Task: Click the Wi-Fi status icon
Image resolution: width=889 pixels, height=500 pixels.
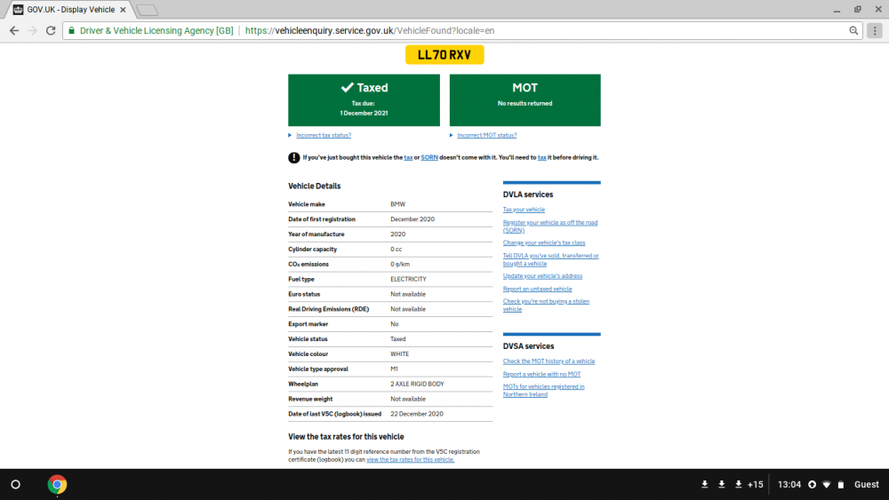Action: pyautogui.click(x=827, y=485)
